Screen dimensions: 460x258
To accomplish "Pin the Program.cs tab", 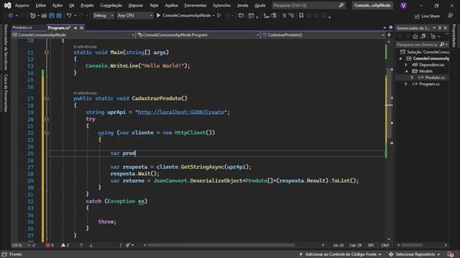I will point(75,28).
